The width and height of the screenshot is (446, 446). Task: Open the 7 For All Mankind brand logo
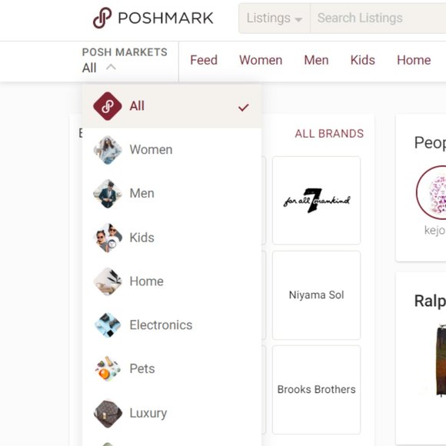coord(316,200)
